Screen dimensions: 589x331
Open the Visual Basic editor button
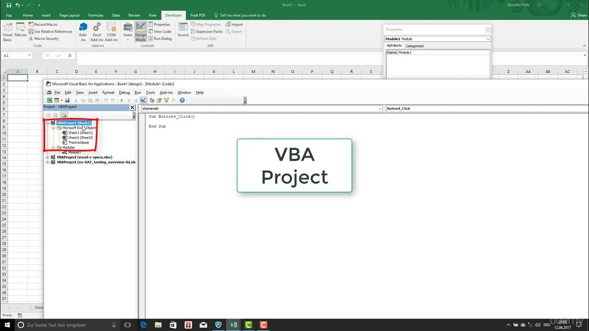coord(7,32)
